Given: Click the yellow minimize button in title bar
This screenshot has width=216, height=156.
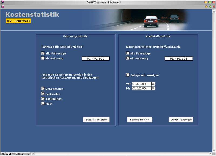Looking at the screenshot, I should click(x=206, y=2).
